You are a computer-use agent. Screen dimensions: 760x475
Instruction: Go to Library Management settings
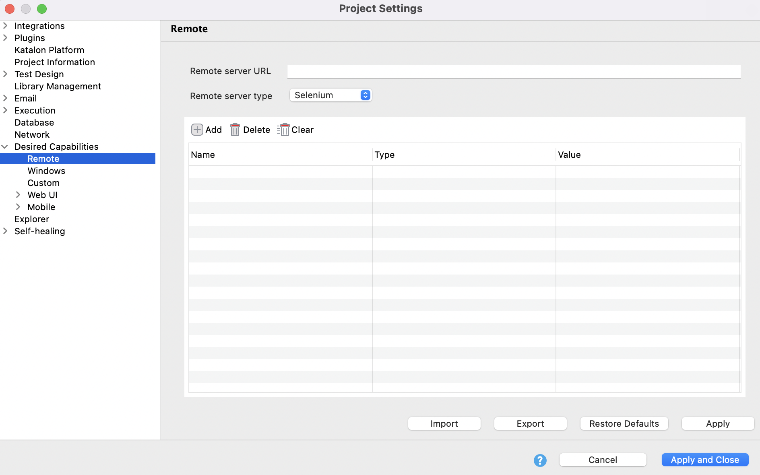[58, 86]
